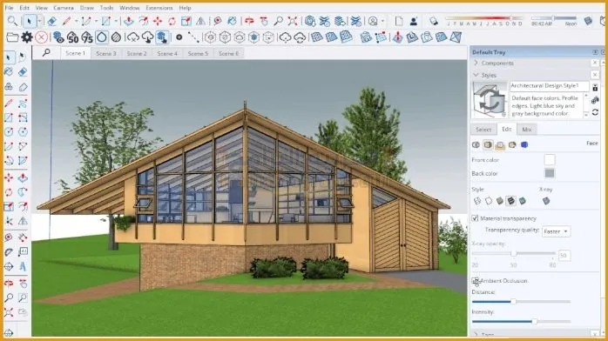Open user account dropdown arrow
Image resolution: width=608 pixels, height=341 pixels.
[383, 21]
